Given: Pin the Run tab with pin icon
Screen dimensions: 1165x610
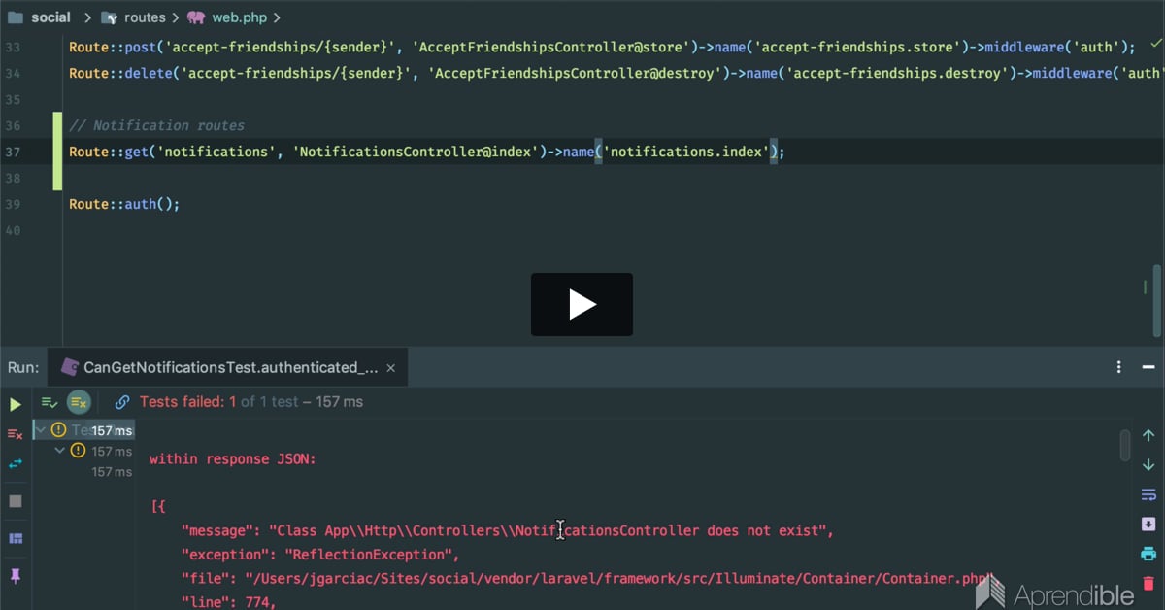Looking at the screenshot, I should (x=16, y=576).
